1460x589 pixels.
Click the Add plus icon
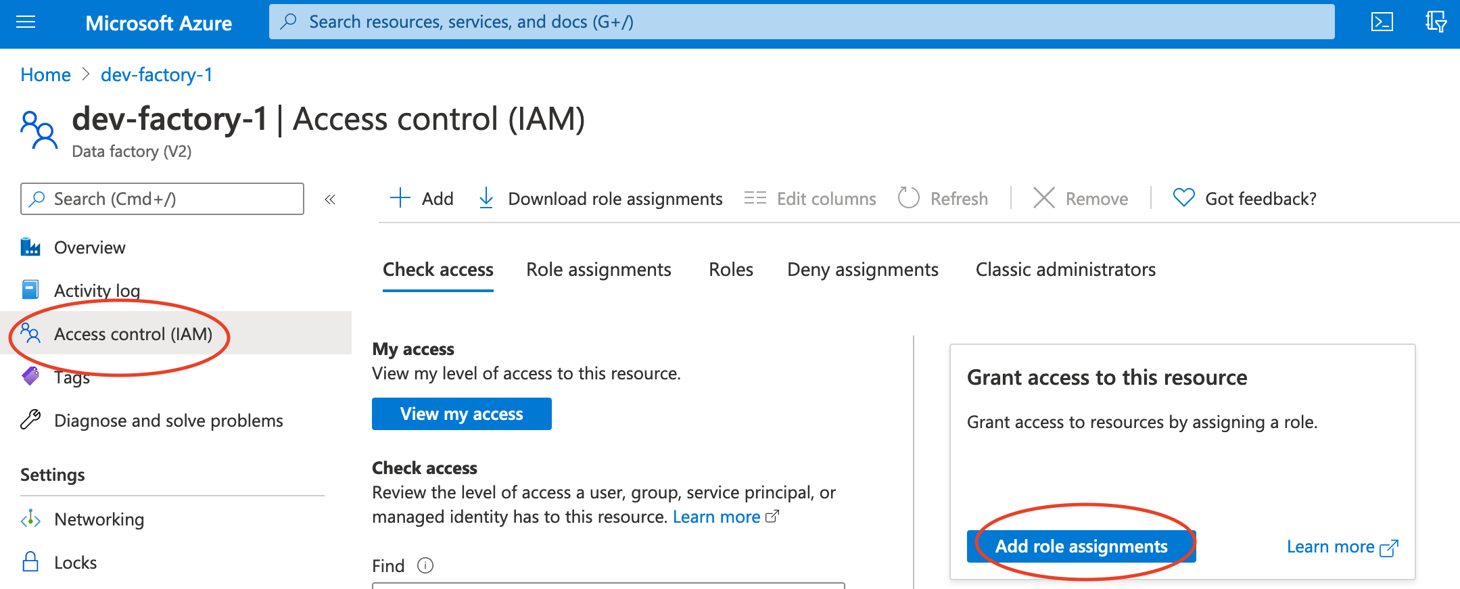(400, 198)
